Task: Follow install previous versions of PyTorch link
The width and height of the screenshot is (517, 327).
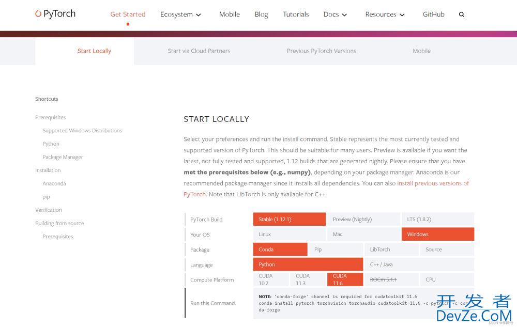Action: [433, 183]
